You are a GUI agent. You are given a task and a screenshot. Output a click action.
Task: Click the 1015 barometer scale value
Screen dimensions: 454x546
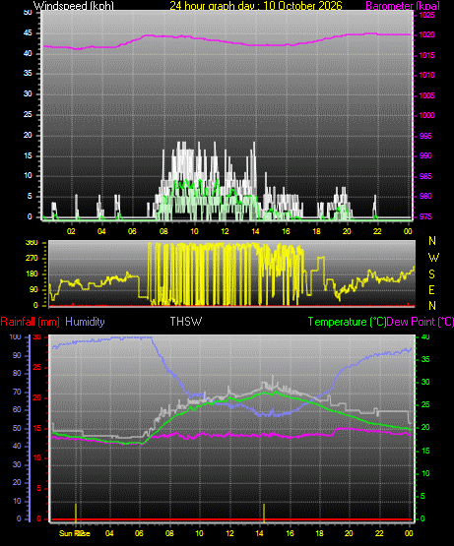click(426, 55)
